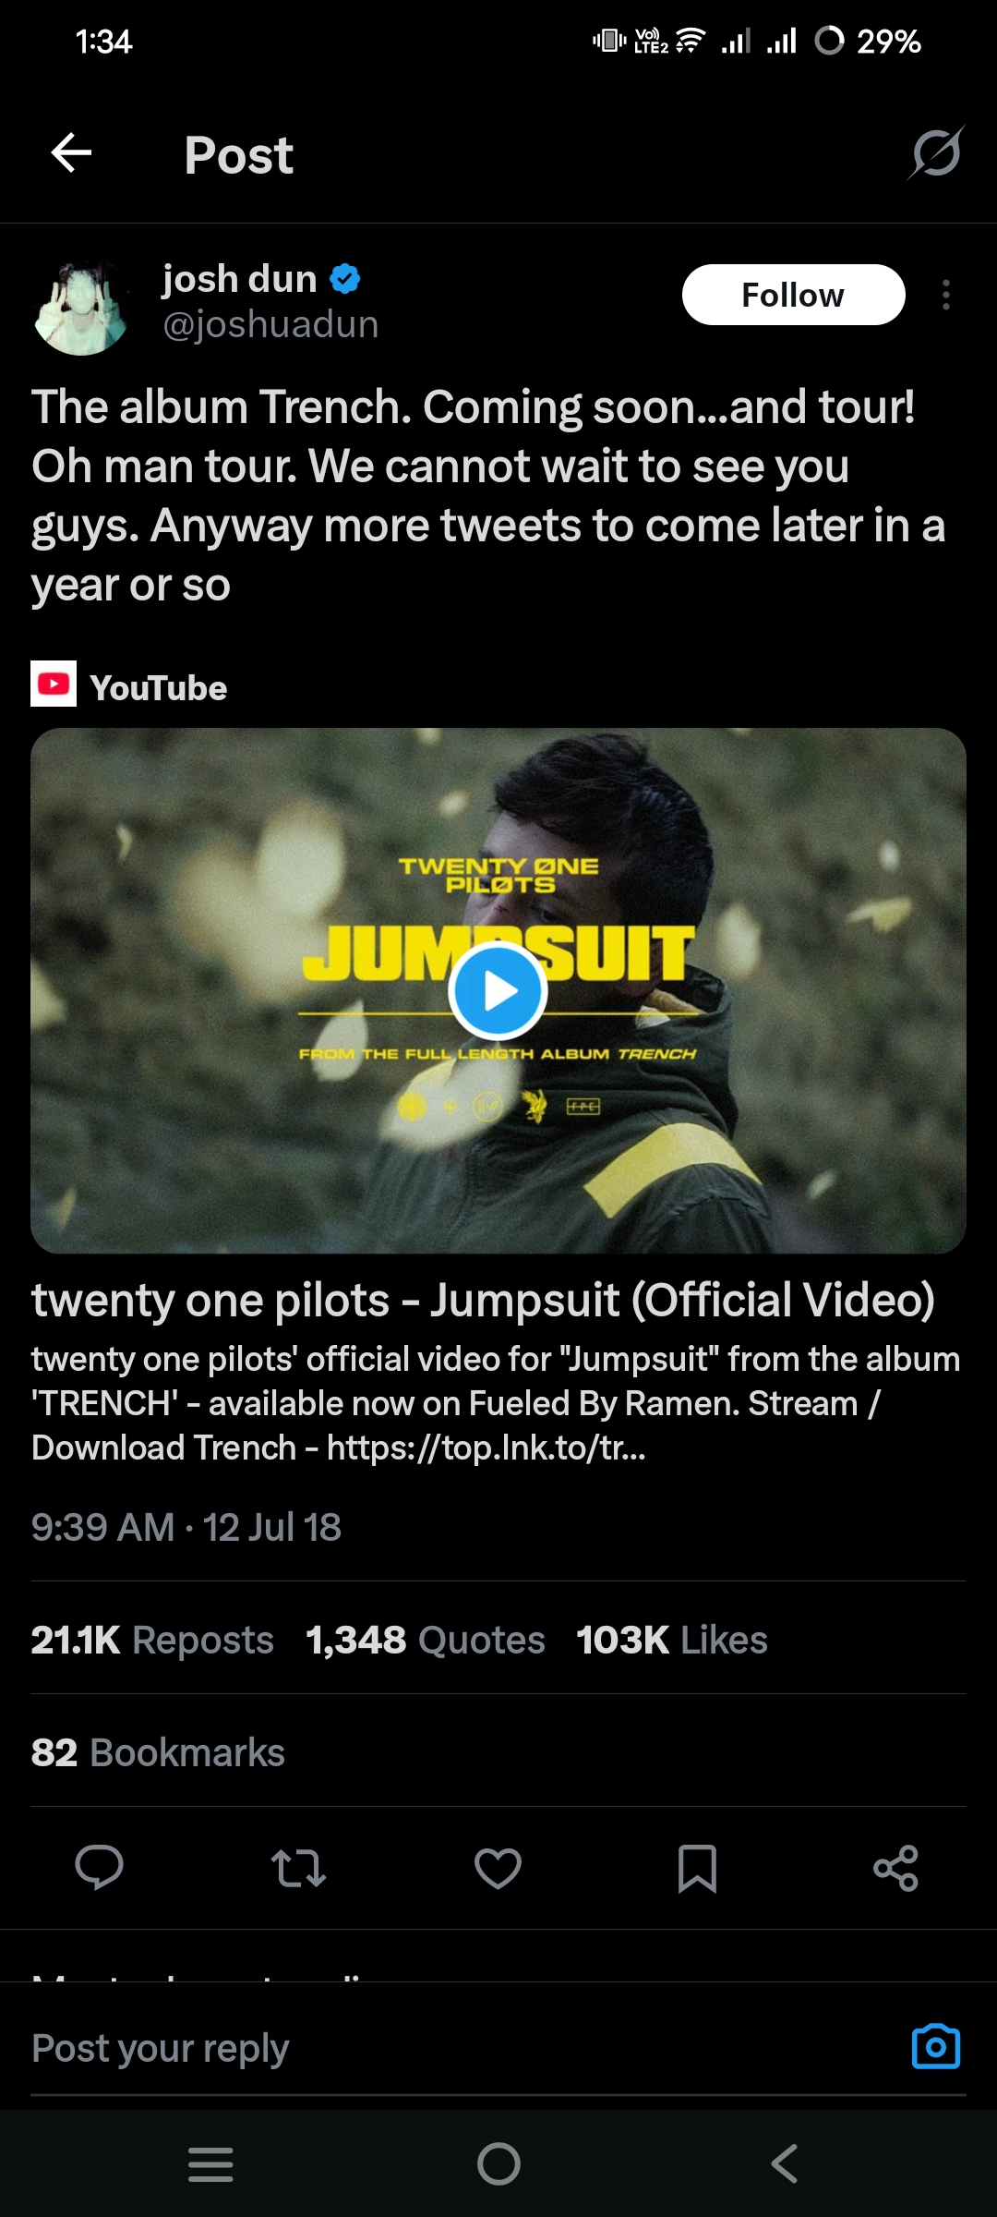View the 103K Likes list

(672, 1640)
